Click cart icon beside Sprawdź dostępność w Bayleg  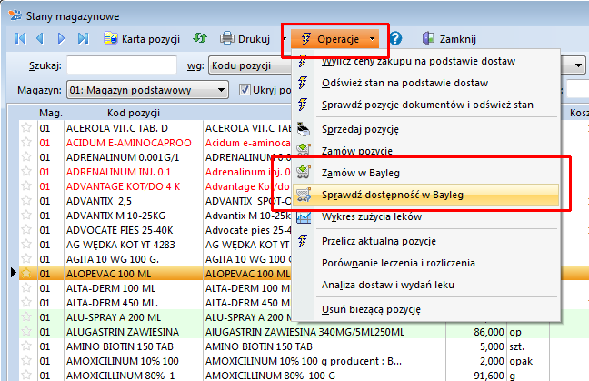(x=304, y=195)
